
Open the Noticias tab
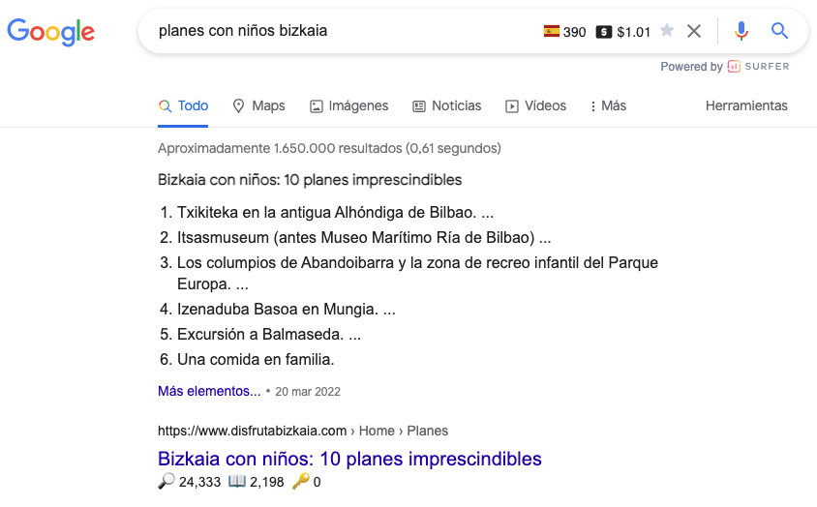tap(447, 105)
